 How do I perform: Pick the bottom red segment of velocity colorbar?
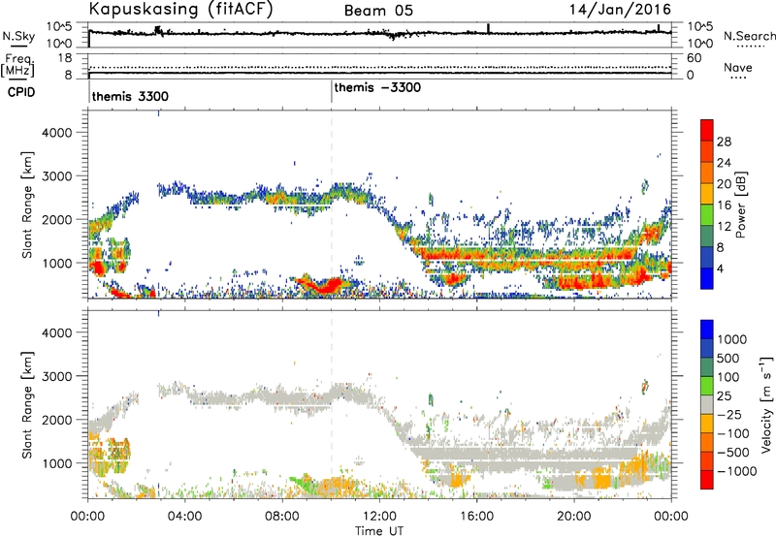click(707, 480)
